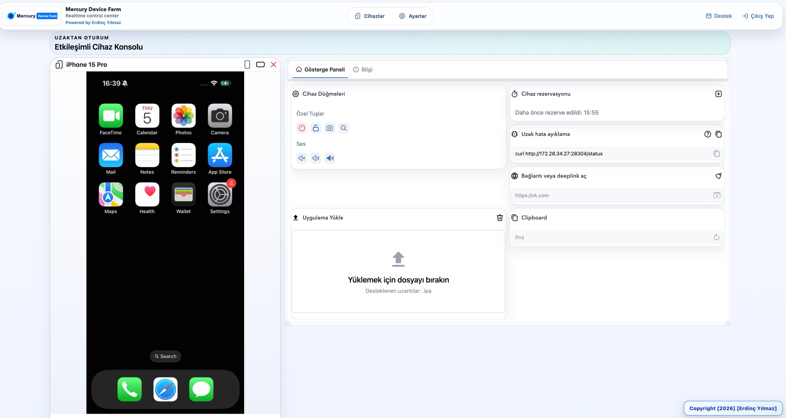786x418 pixels.
Task: Click the icon beside Bağlantı veya deeplink aç
Action: [x=718, y=176]
